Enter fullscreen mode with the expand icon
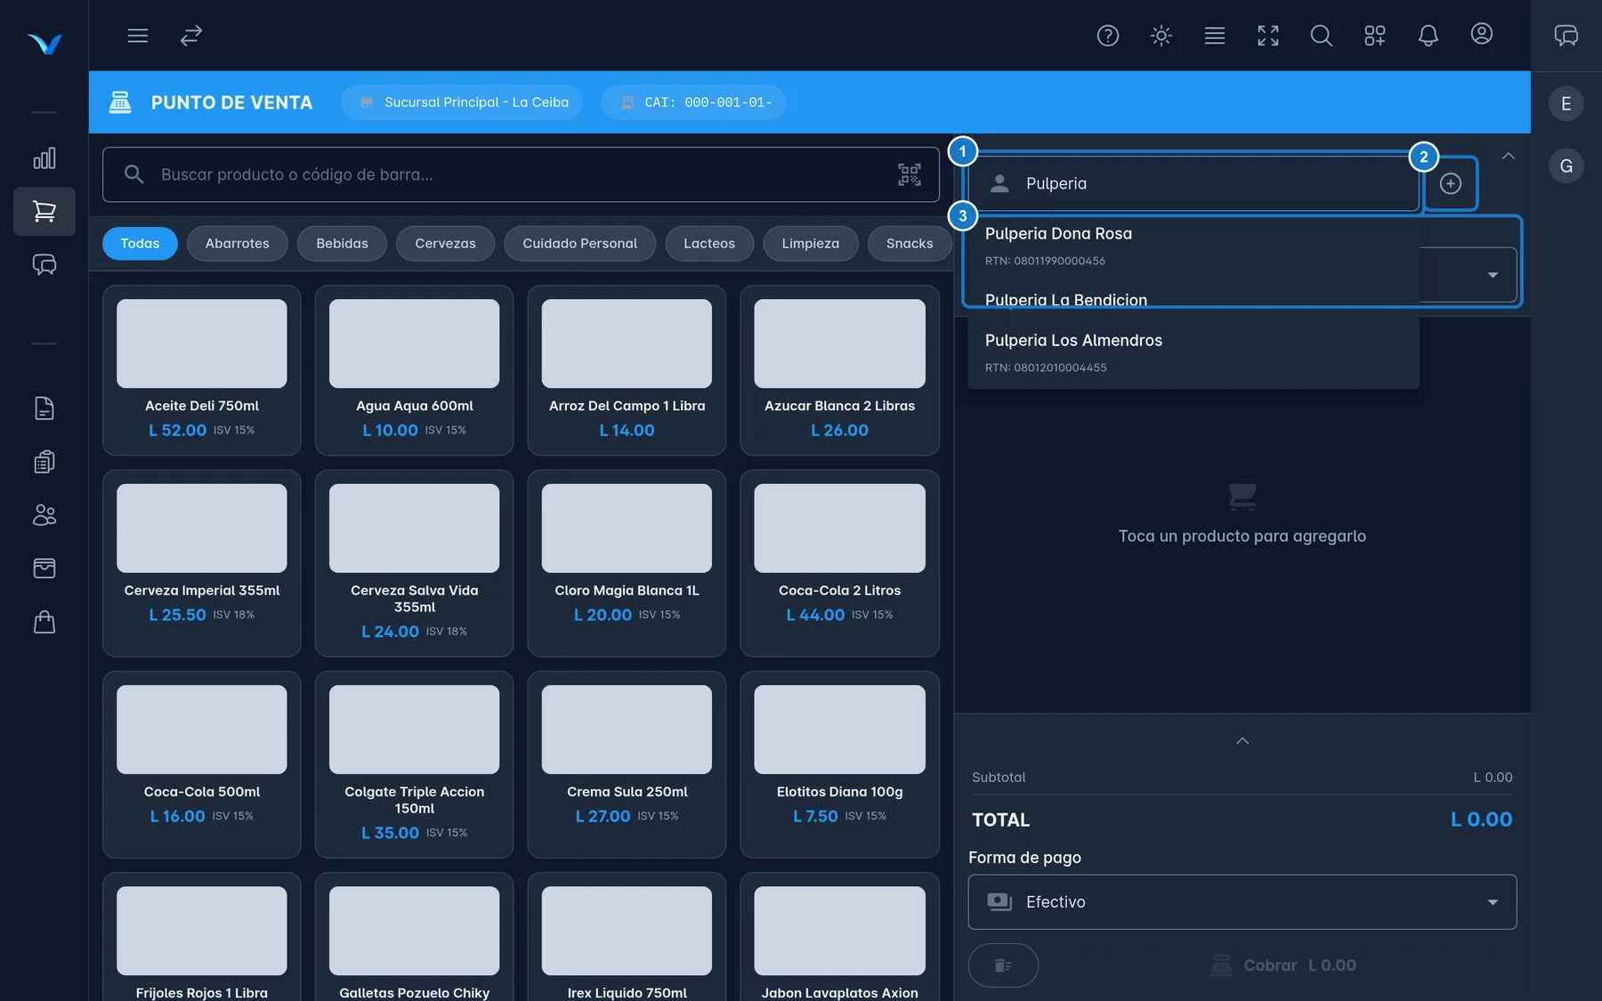The image size is (1602, 1001). tap(1267, 36)
